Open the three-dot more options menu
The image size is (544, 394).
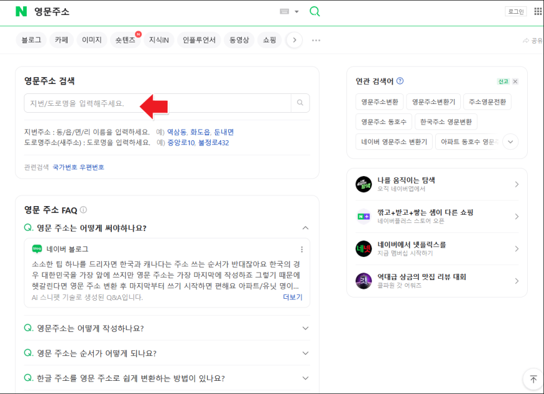pyautogui.click(x=316, y=40)
